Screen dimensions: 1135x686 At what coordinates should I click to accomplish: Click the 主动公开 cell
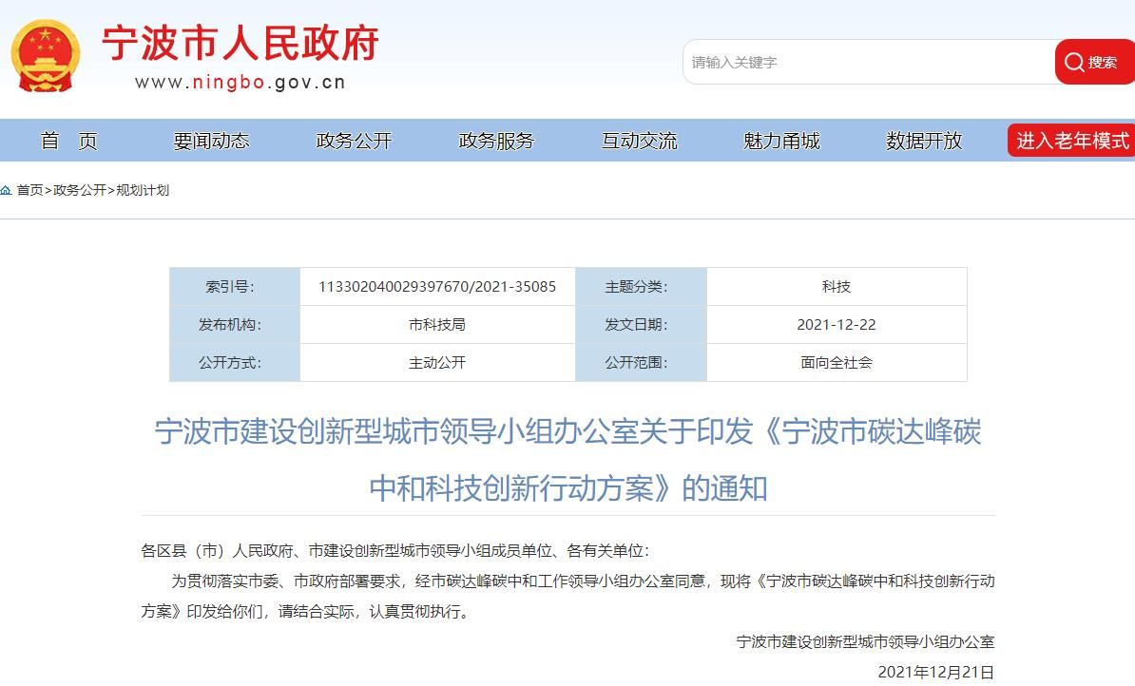(x=437, y=363)
